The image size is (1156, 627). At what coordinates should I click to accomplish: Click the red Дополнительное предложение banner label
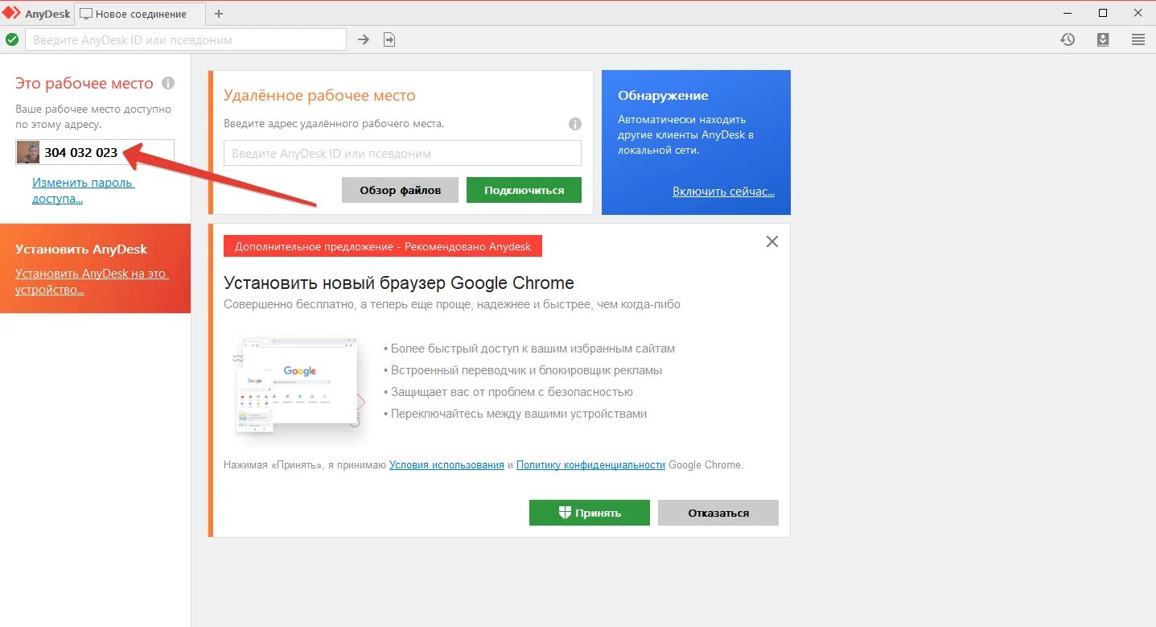[x=383, y=246]
